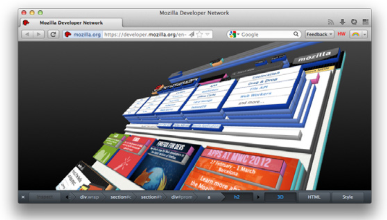Click the mozilla.org site identity badge
Viewport: 387px width, 220px height.
pyautogui.click(x=83, y=34)
